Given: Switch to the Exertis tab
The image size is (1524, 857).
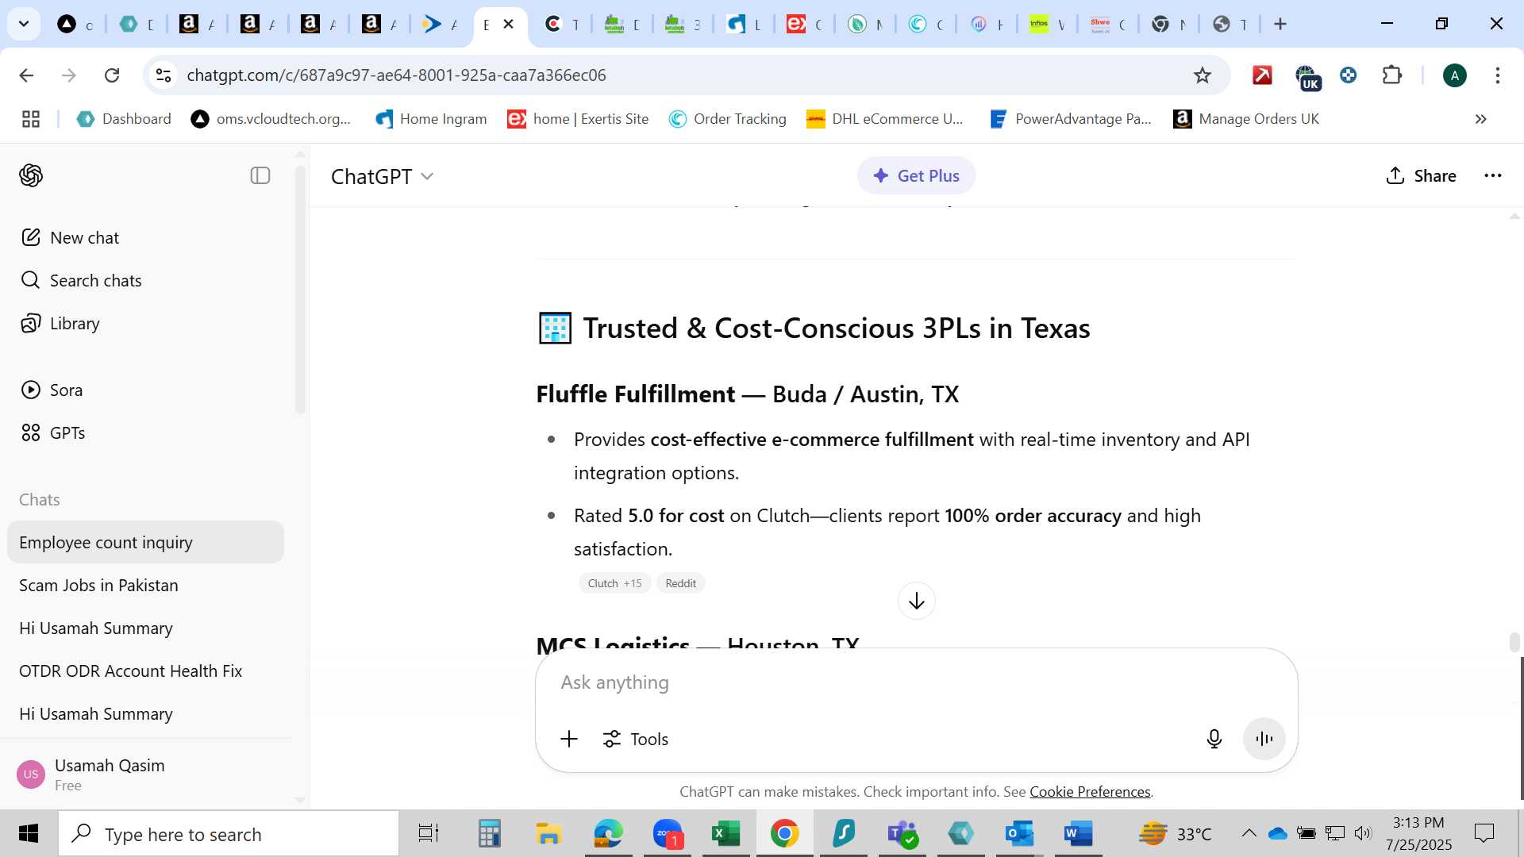Looking at the screenshot, I should pyautogui.click(x=805, y=24).
